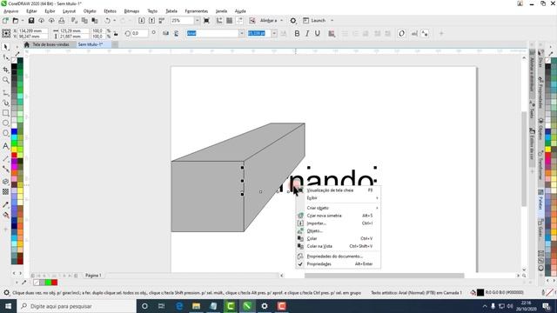
Task: Select the Interactive Fill tool
Action: click(x=6, y=215)
